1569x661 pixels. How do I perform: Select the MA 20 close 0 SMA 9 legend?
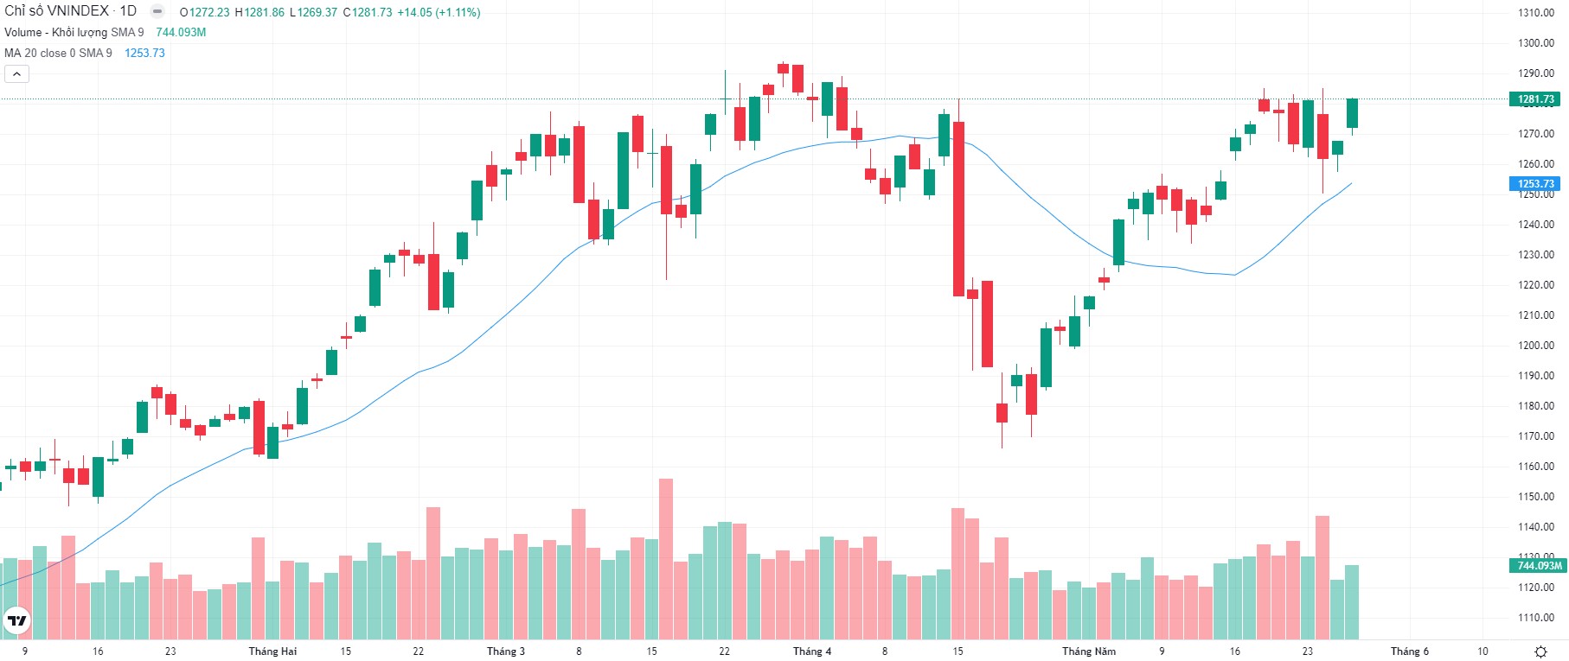tap(58, 53)
